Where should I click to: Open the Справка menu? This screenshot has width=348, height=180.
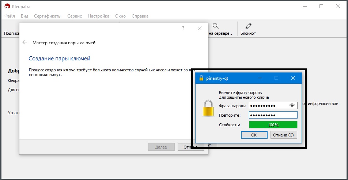point(140,16)
